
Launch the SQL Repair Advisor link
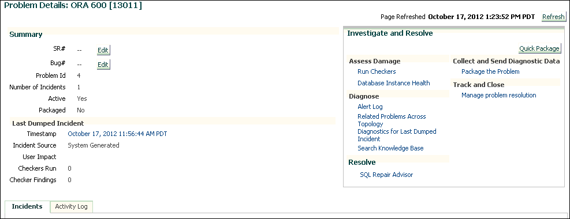[x=386, y=175]
